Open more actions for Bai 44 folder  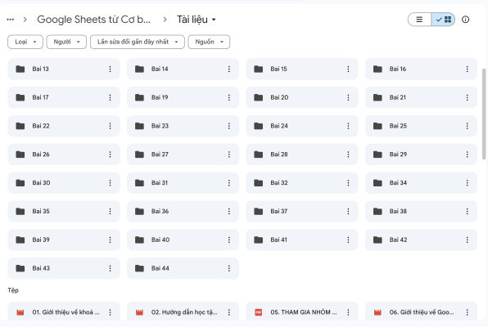coord(228,268)
